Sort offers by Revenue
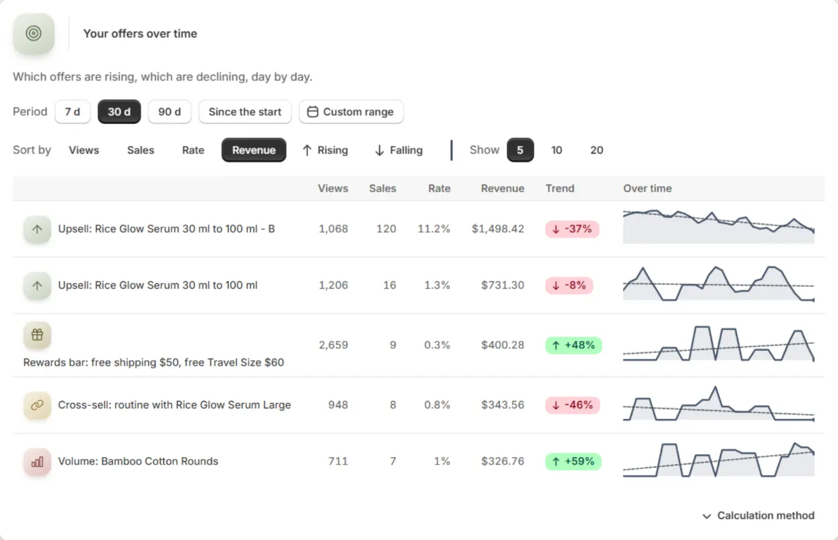 254,150
